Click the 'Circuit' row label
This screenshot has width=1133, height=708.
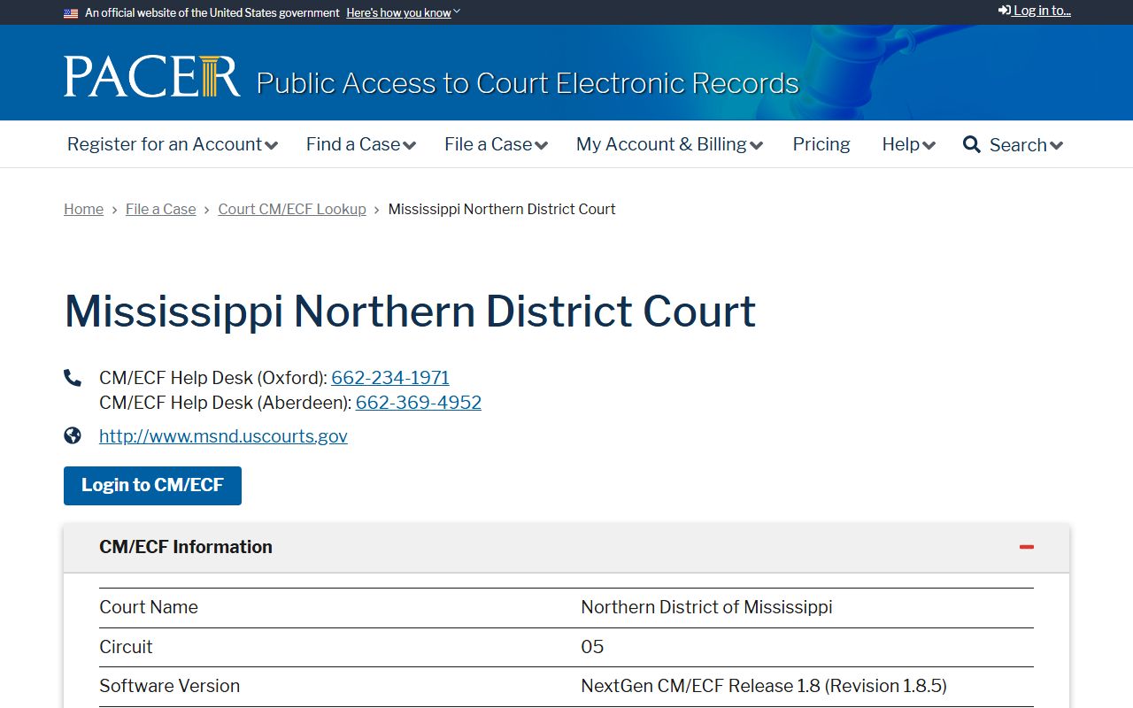[x=126, y=647]
